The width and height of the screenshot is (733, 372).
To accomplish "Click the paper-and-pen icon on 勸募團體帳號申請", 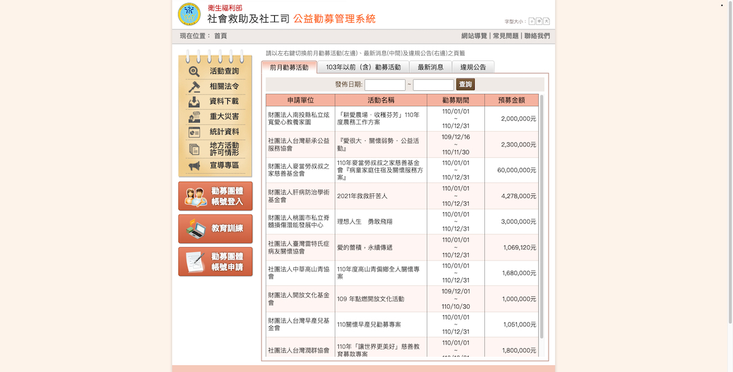I will [x=195, y=262].
